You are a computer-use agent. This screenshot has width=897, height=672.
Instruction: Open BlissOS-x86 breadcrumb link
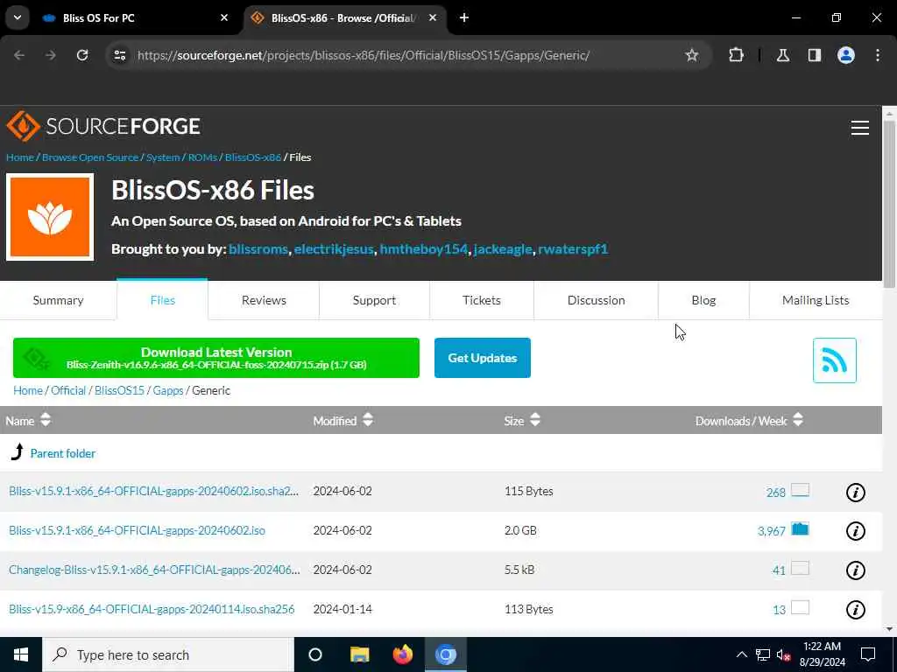[253, 157]
